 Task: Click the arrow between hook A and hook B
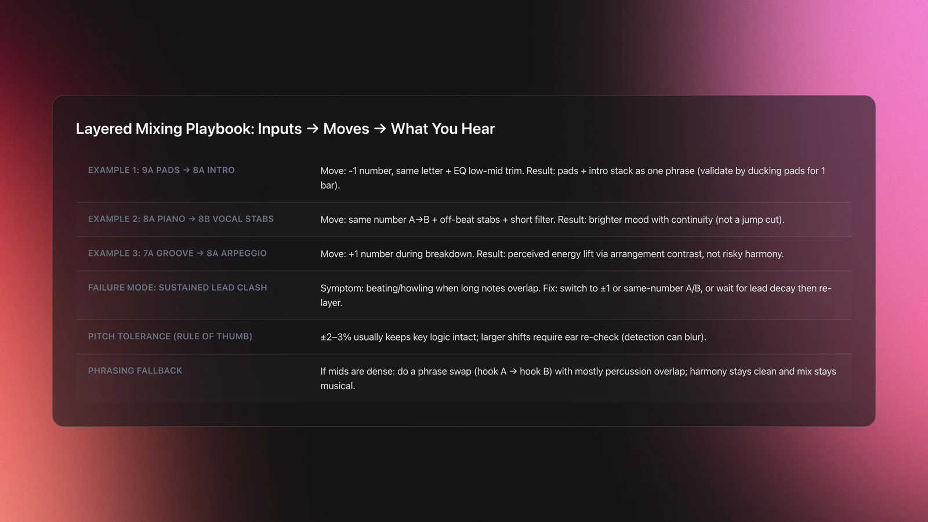click(513, 371)
